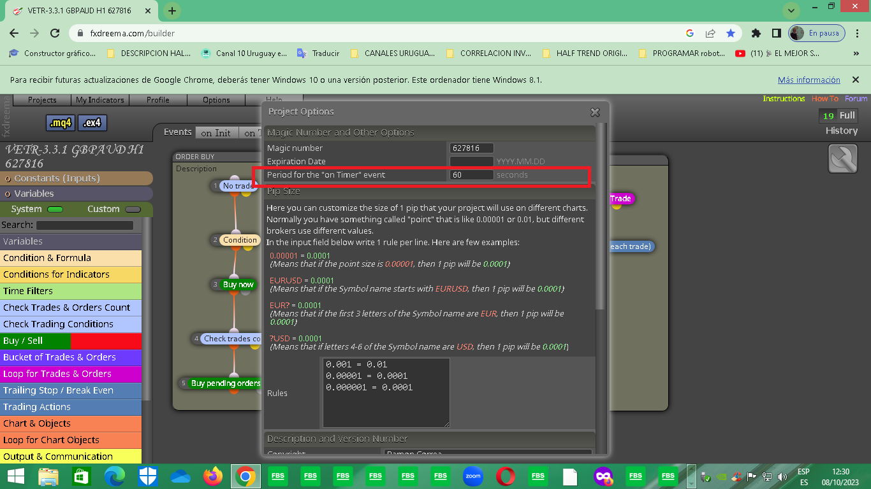Open Bucket of Trades & Orders category

point(71,357)
